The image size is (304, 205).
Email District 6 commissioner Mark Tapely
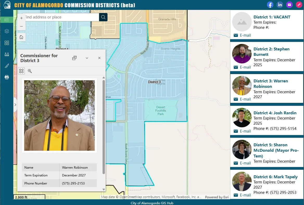(242, 195)
